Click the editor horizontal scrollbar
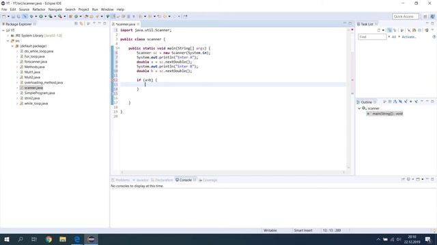437x245 pixels. [233, 172]
